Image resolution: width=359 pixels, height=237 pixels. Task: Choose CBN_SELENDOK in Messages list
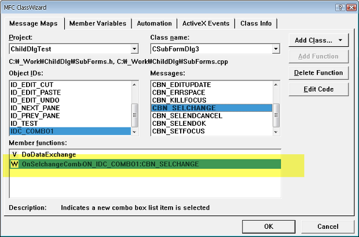(x=212, y=123)
